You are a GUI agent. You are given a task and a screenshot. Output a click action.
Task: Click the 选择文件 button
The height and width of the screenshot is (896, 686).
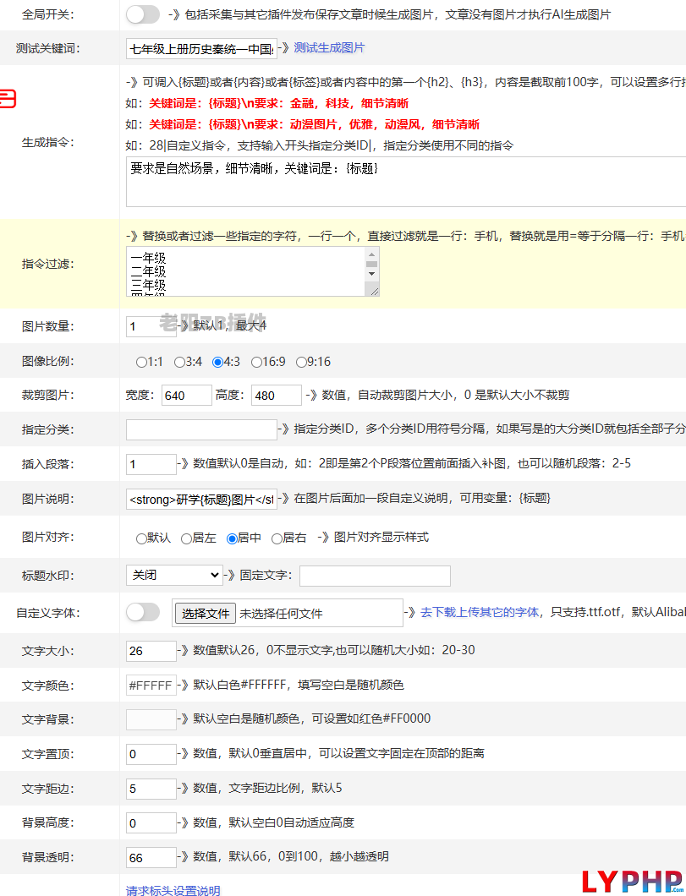(206, 614)
